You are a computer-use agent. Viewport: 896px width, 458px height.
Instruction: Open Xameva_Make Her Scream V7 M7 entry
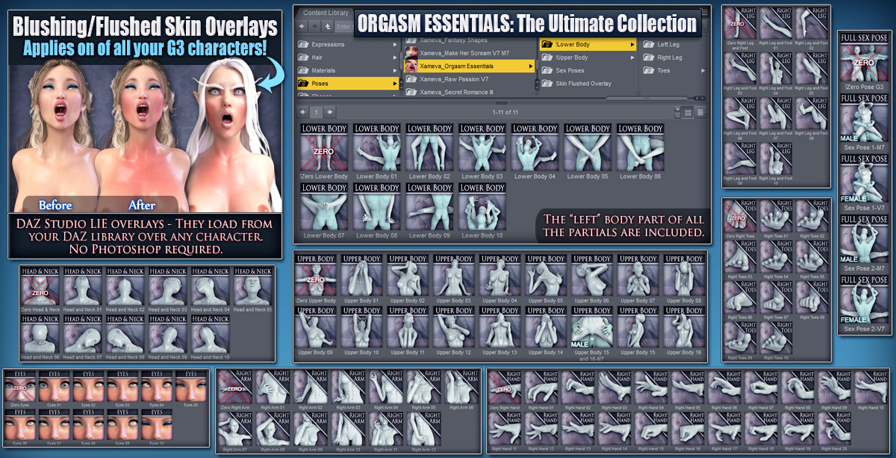pos(470,52)
